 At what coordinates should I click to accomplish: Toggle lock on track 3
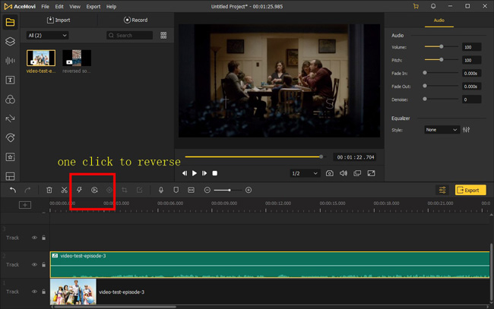44,238
